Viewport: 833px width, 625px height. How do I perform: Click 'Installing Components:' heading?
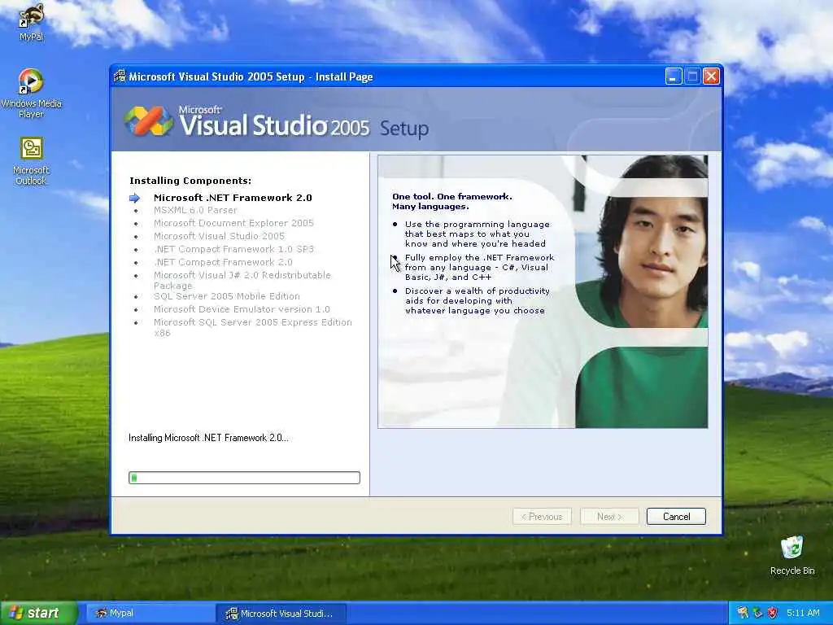click(x=190, y=181)
